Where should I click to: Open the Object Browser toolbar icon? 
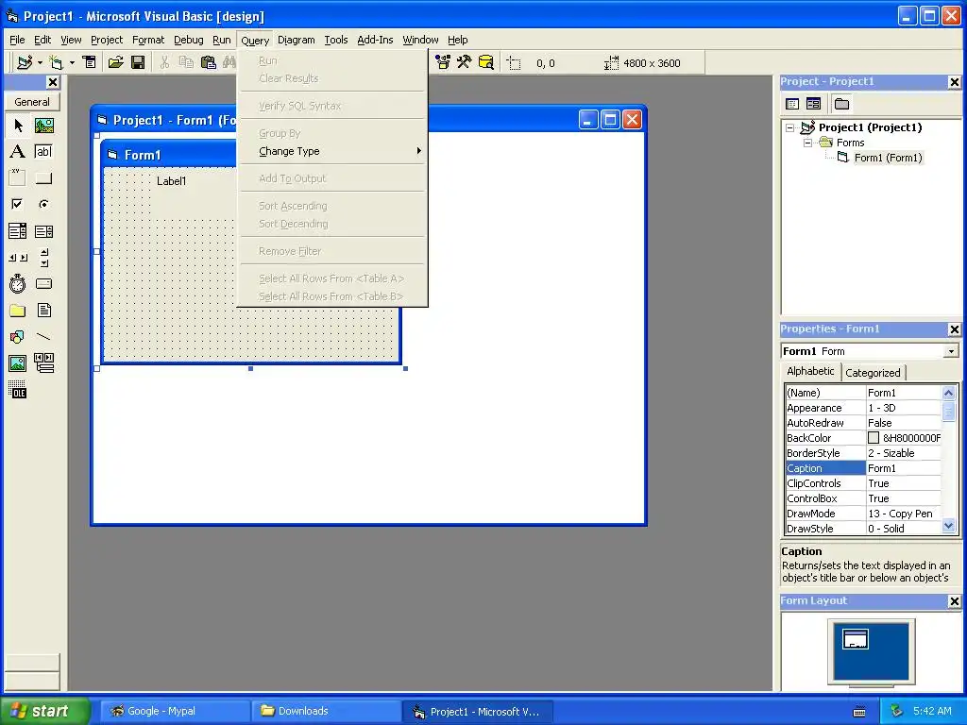(x=443, y=62)
